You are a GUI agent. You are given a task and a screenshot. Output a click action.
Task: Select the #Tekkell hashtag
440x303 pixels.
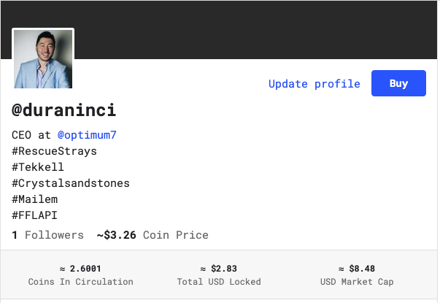[38, 167]
